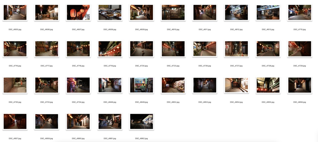Click the file name label DSC_4856.jpg
318x142 pixels.
[x=300, y=102]
